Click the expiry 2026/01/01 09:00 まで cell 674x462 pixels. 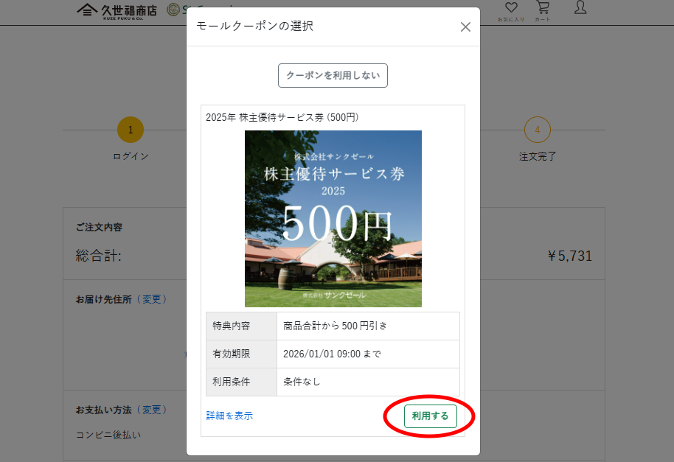(x=368, y=354)
